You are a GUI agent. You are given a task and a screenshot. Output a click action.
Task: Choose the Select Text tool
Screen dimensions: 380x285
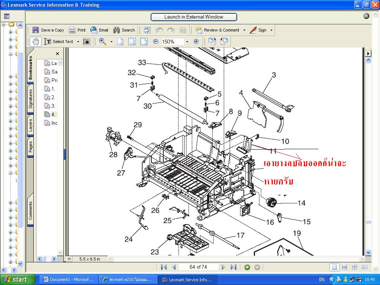pos(59,42)
